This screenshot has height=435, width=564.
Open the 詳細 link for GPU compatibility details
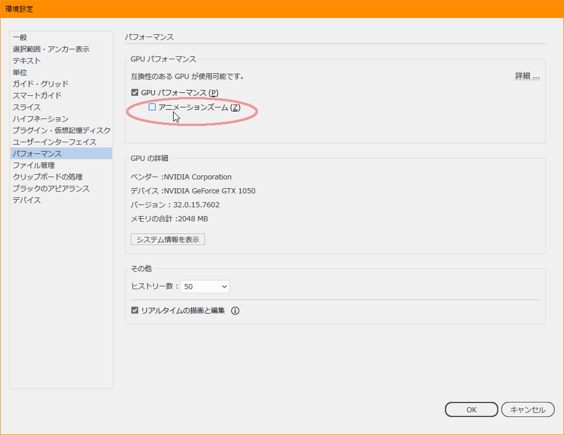(526, 75)
